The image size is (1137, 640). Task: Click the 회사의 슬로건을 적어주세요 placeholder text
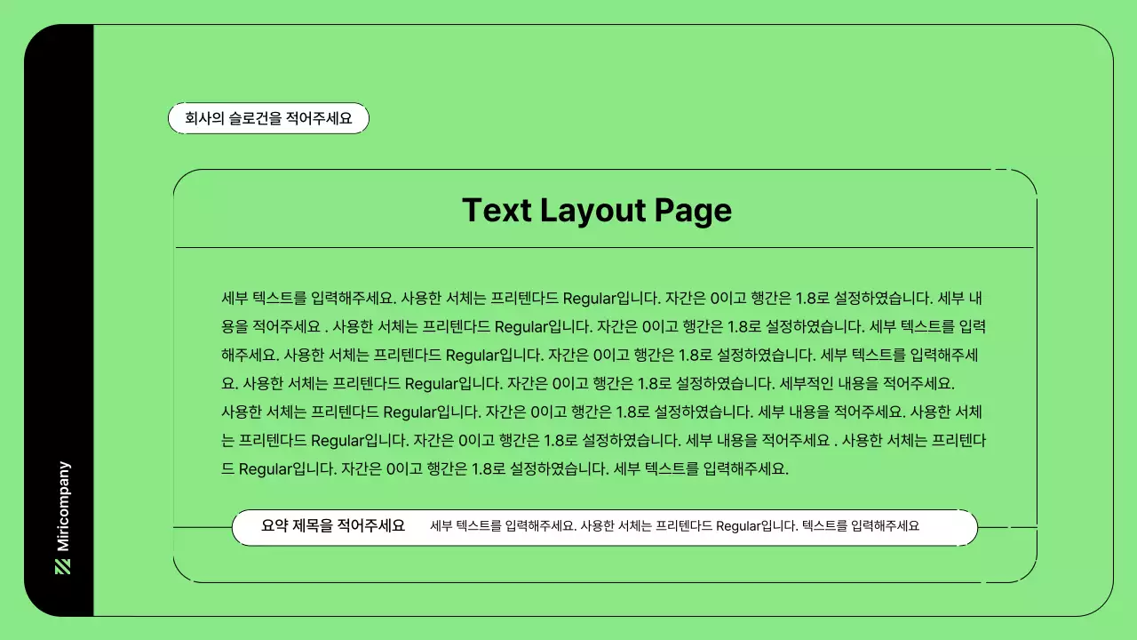(268, 118)
